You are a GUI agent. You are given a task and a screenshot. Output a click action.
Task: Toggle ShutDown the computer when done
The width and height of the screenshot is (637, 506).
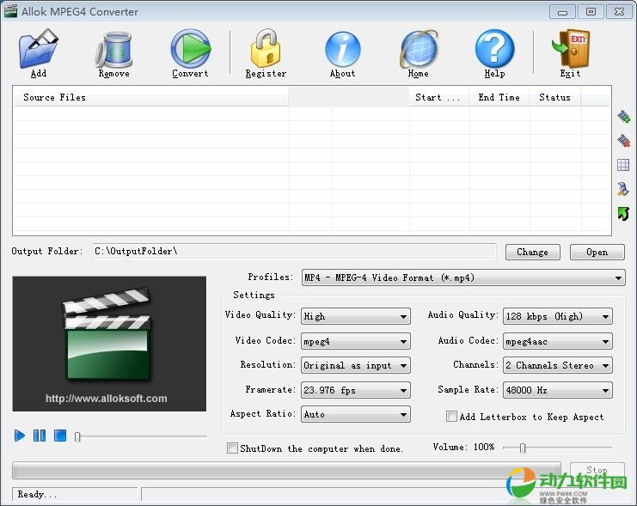[x=232, y=448]
